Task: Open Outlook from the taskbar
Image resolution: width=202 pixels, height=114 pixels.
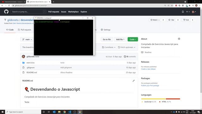Action: (x=54, y=112)
